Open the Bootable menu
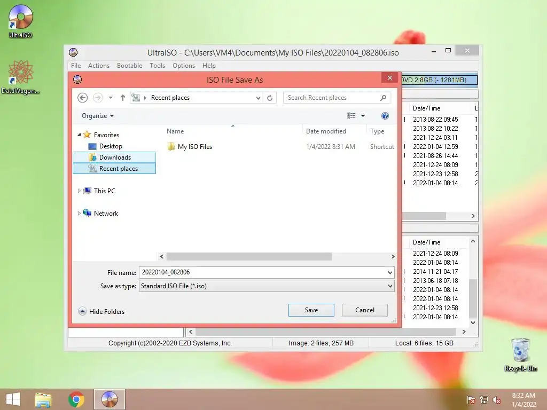This screenshot has width=547, height=410. coord(129,66)
